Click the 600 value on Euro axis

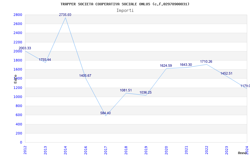pyautogui.click(x=19, y=115)
